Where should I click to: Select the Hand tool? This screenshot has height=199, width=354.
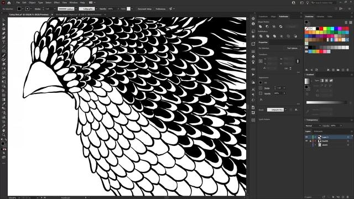pos(4,130)
